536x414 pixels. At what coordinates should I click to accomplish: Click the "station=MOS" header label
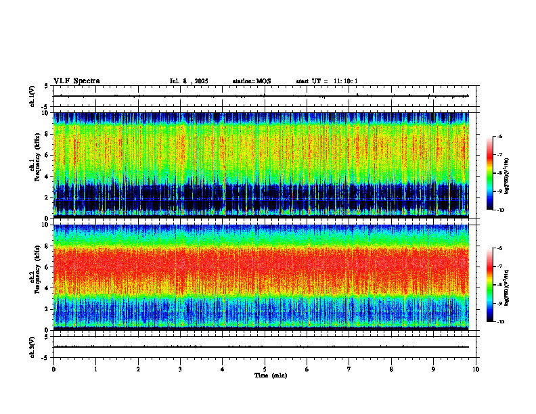pos(252,81)
